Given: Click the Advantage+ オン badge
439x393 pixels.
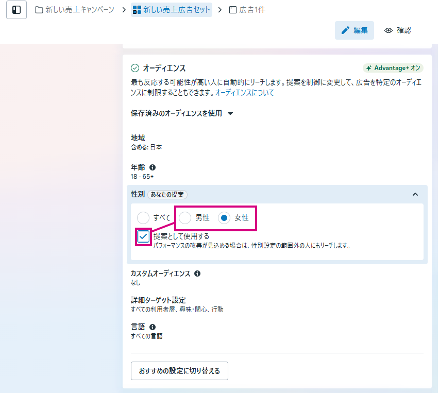Looking at the screenshot, I should tap(393, 68).
